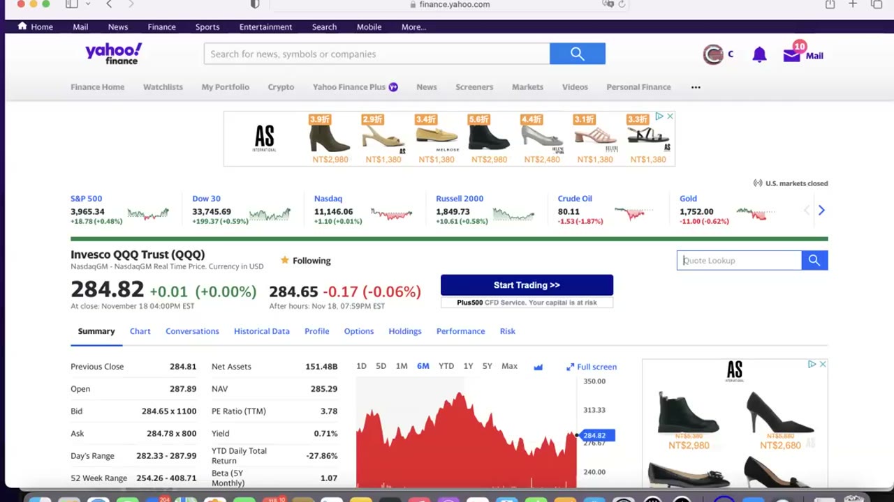This screenshot has height=502, width=894.
Task: Click AdChoices icon on sidebar ad
Action: (812, 364)
